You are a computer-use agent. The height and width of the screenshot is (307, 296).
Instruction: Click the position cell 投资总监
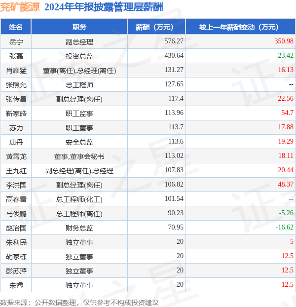(79, 56)
